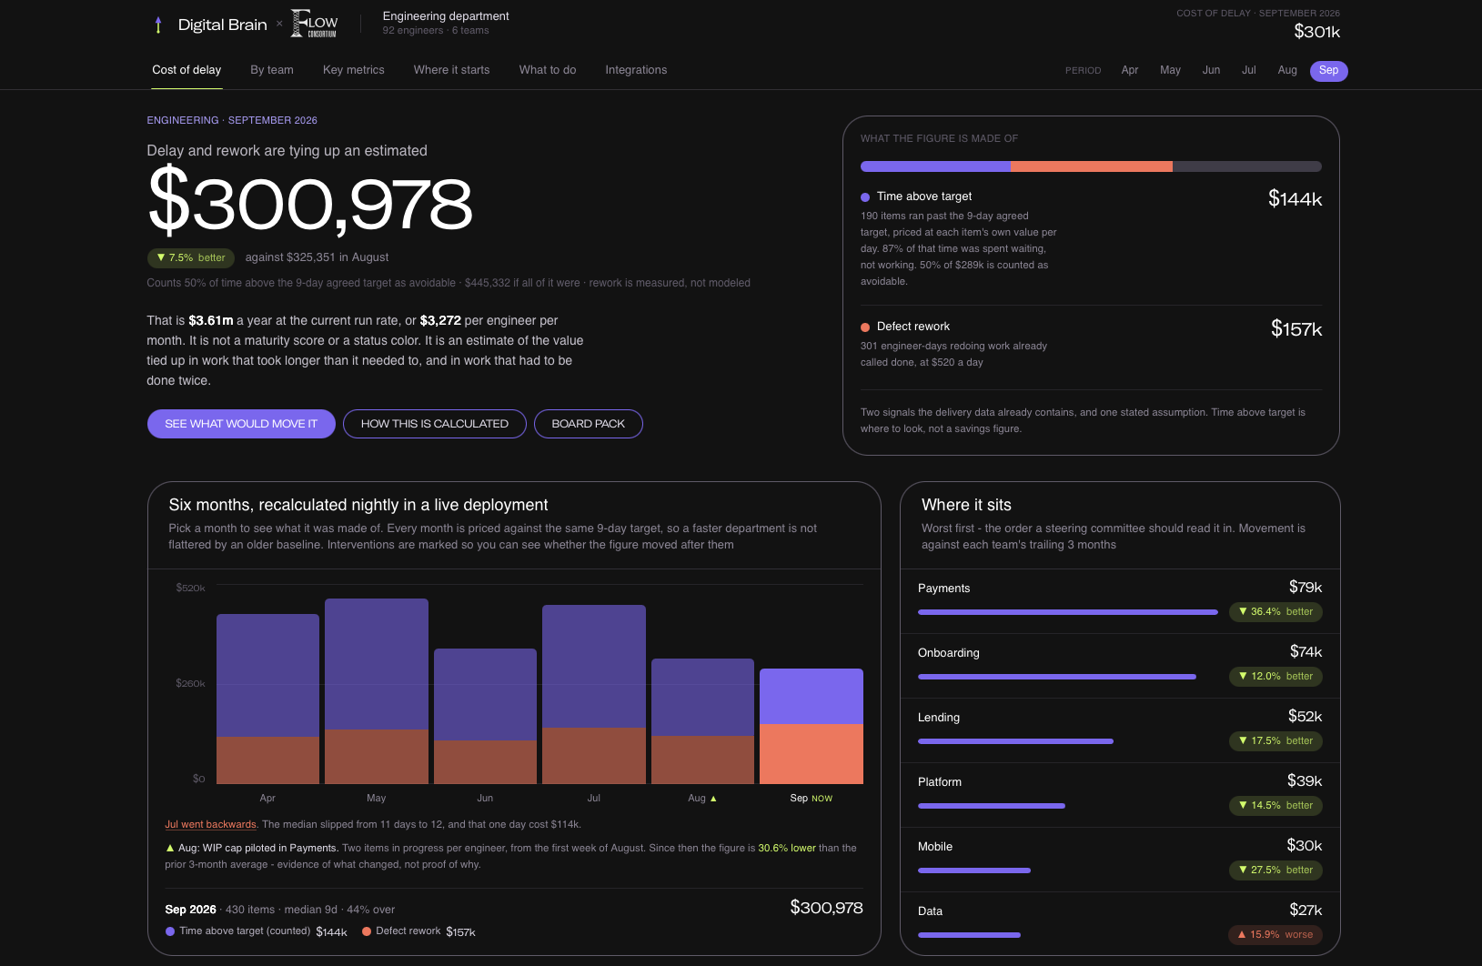Click the Lending progress bar
This screenshot has height=966, width=1482.
click(1015, 741)
